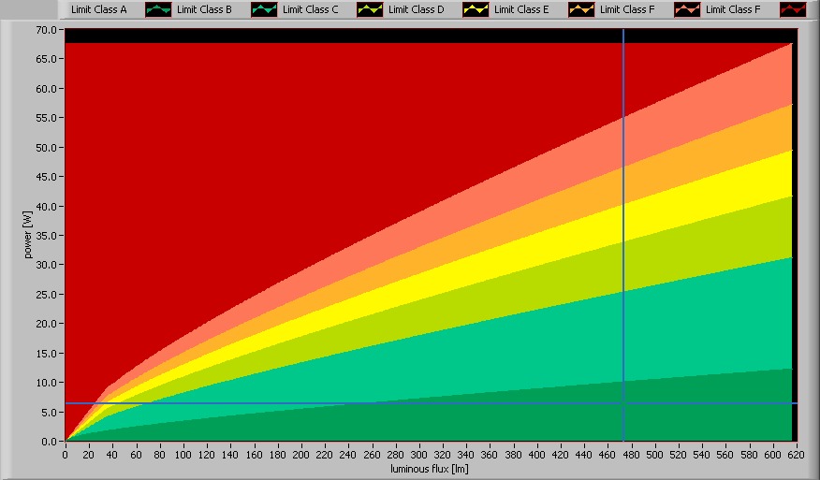Click the orange Limit Class E plot icon
The height and width of the screenshot is (480, 820).
tap(580, 9)
